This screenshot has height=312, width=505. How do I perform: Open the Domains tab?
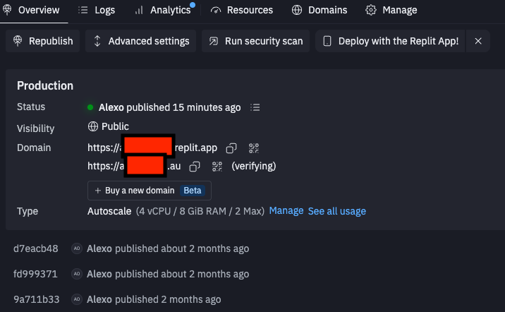(x=320, y=11)
